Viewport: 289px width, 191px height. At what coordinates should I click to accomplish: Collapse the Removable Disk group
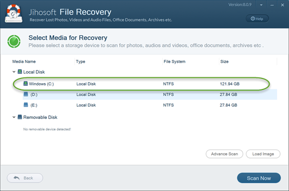coord(14,117)
